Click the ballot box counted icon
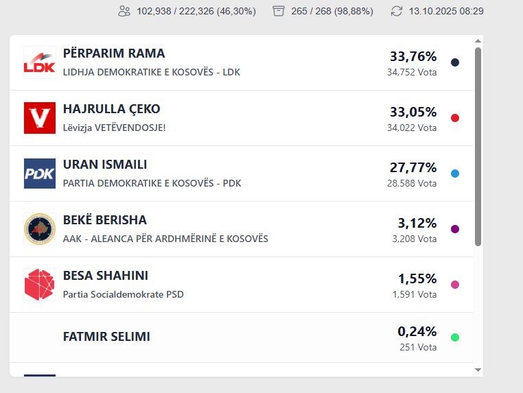 tap(278, 11)
